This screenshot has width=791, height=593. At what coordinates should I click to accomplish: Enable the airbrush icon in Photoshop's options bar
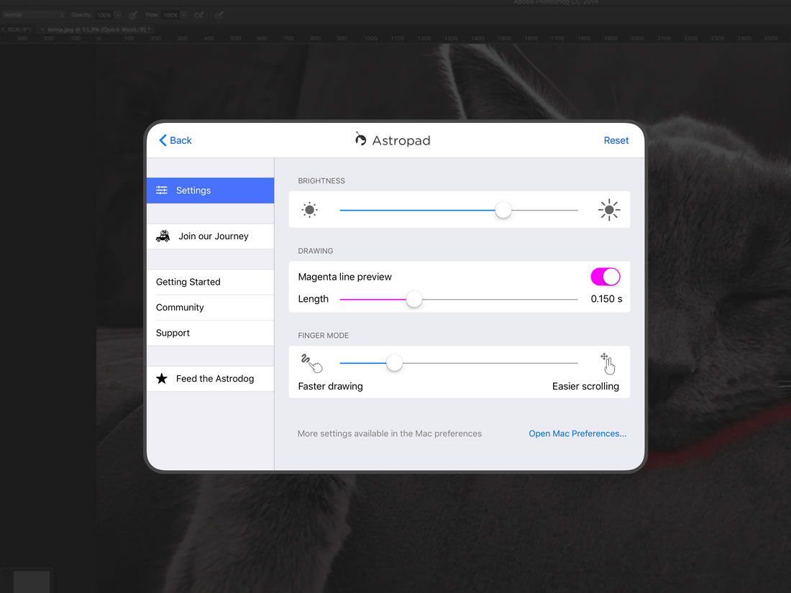coord(199,15)
